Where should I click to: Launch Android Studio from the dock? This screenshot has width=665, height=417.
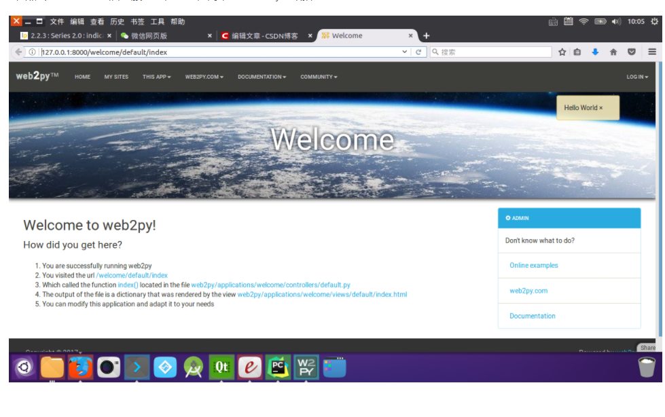(x=194, y=367)
